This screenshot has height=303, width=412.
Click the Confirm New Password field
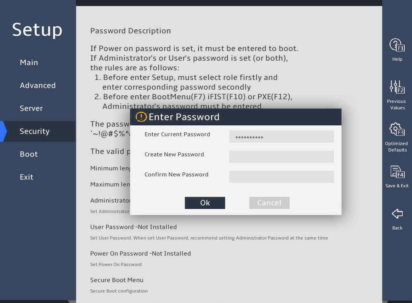click(x=282, y=177)
